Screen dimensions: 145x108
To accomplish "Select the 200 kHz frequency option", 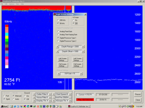I will tap(61, 20).
